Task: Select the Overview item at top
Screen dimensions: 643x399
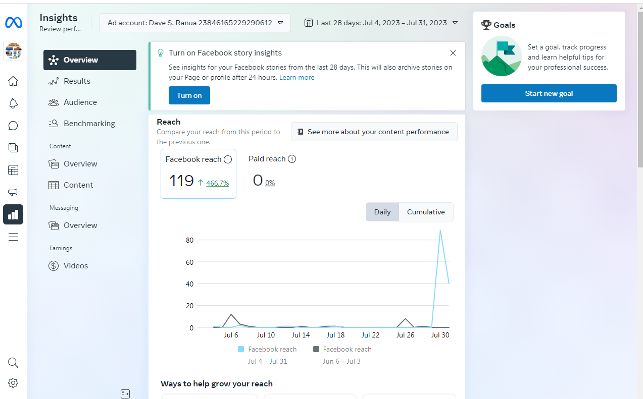Action: [x=90, y=60]
